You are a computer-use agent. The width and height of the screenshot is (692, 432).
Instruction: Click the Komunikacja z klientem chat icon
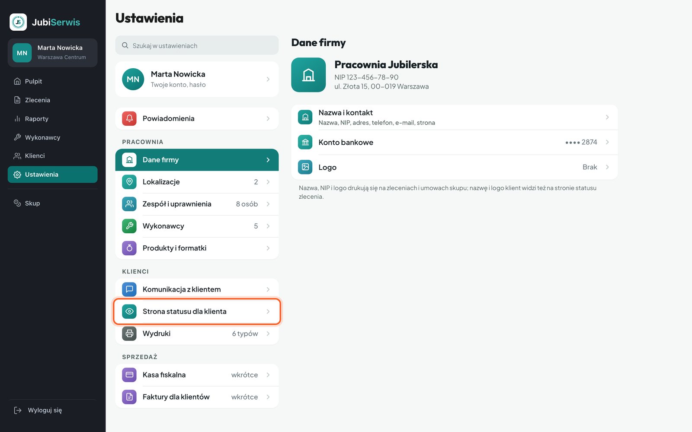point(129,289)
